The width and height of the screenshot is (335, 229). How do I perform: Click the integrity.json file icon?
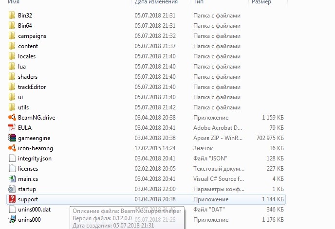click(x=12, y=159)
